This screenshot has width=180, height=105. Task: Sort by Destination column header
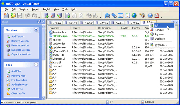tap(107, 28)
